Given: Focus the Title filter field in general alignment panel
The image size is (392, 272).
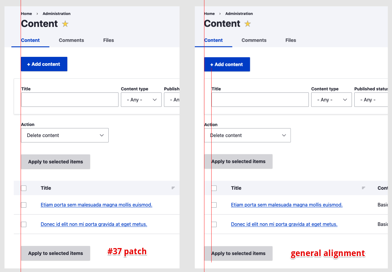Looking at the screenshot, I should point(260,100).
